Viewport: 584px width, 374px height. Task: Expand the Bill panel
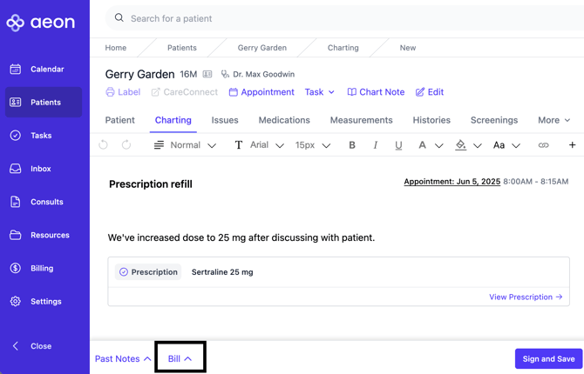(180, 358)
